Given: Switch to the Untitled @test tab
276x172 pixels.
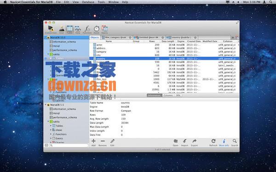Looking at the screenshot, I should coord(149,38).
